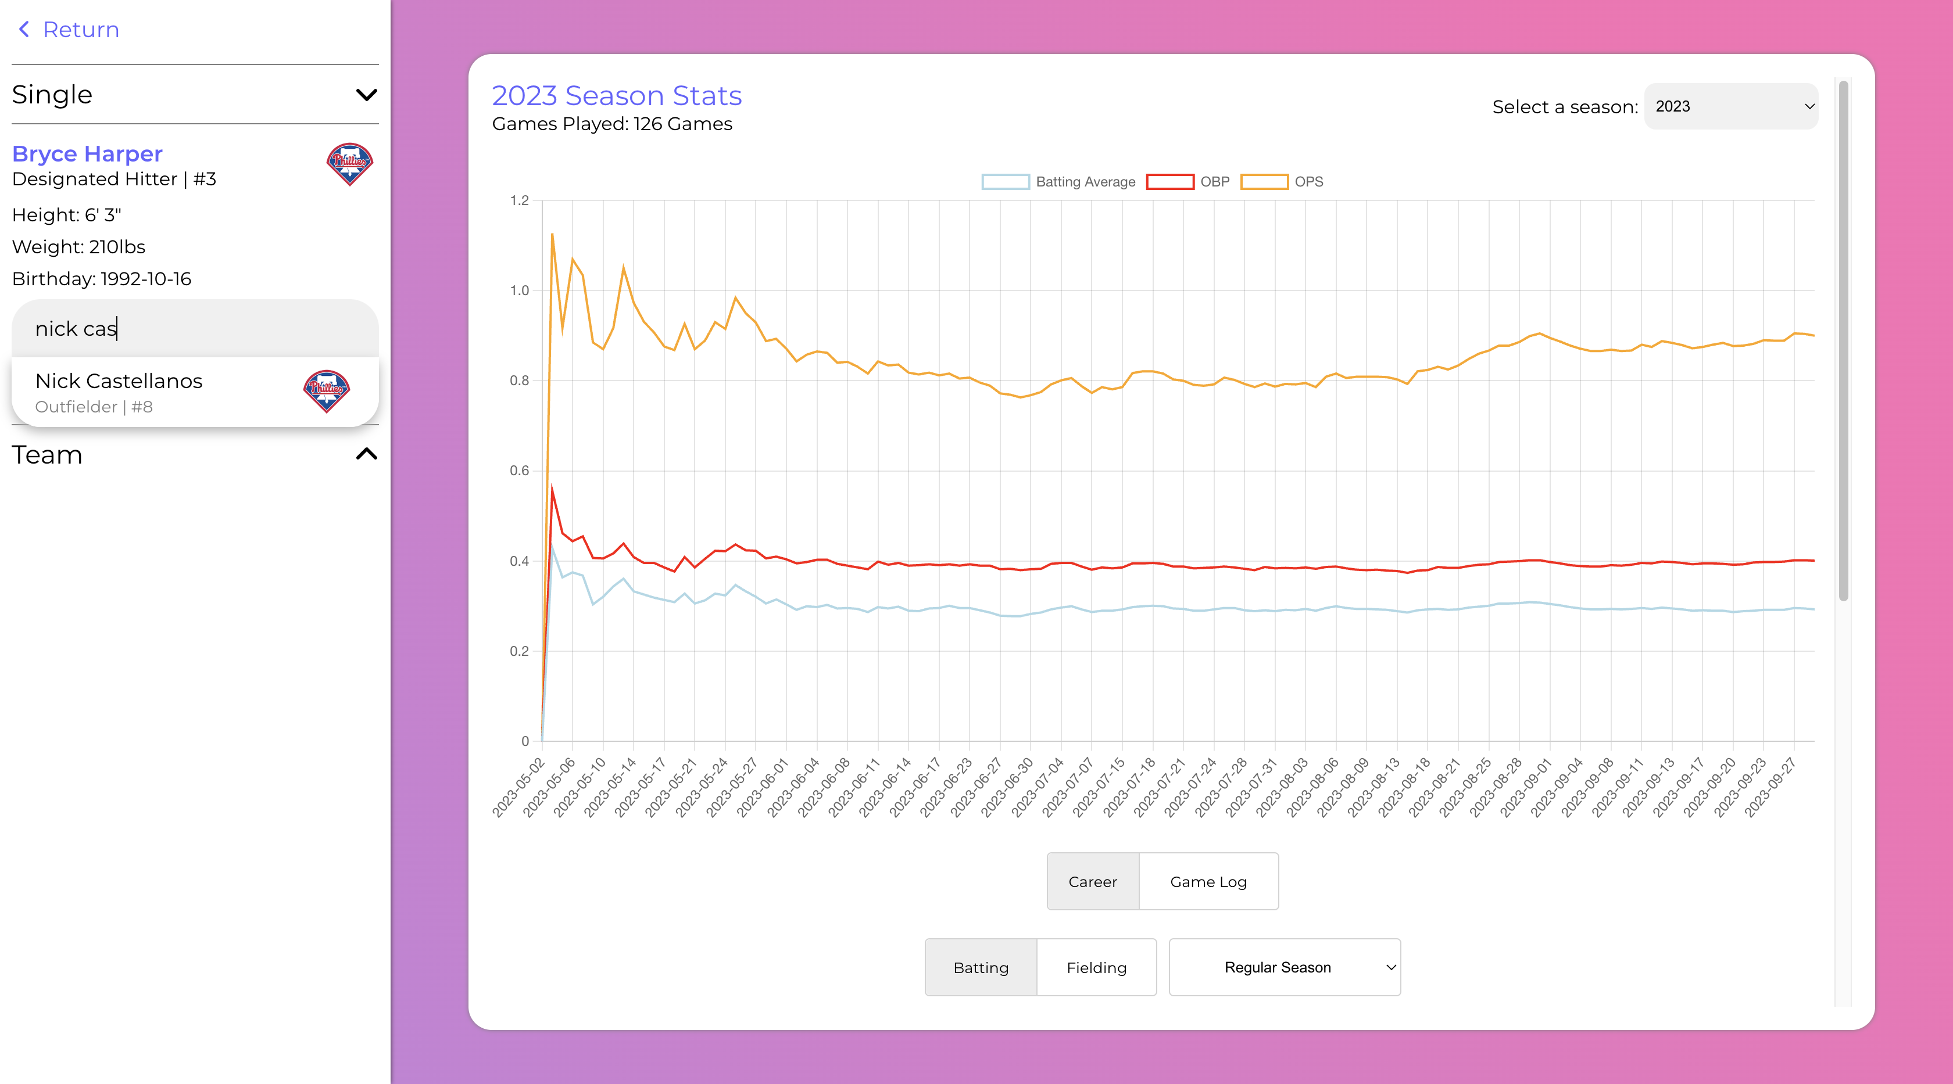The height and width of the screenshot is (1084, 1953).
Task: Open the season selector showing 2023
Action: 1730,107
